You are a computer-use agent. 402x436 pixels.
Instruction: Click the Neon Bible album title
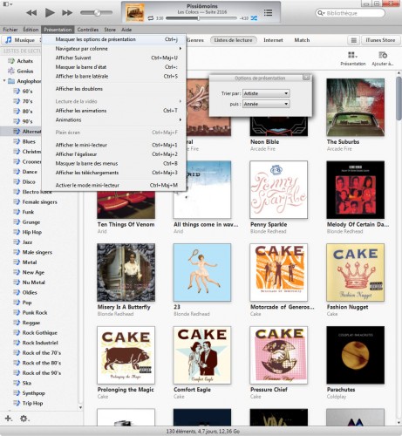(x=264, y=142)
